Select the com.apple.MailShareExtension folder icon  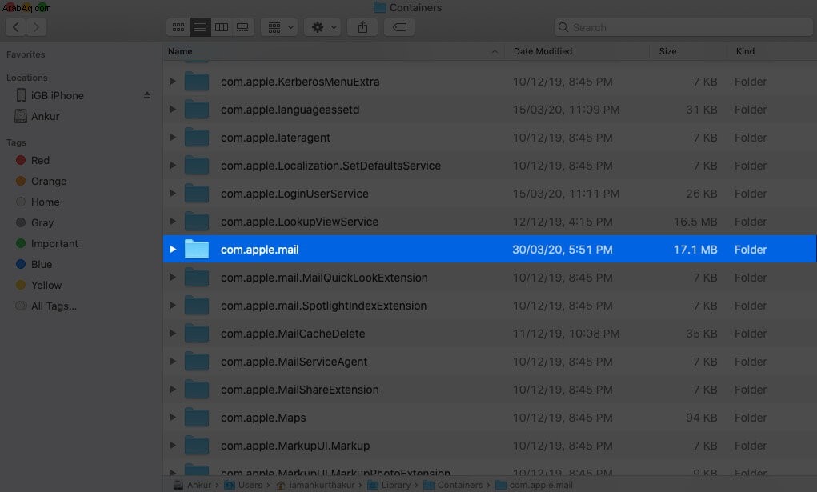click(x=197, y=390)
